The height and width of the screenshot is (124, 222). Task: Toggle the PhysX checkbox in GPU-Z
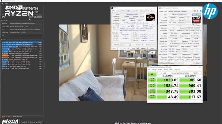click(x=186, y=60)
